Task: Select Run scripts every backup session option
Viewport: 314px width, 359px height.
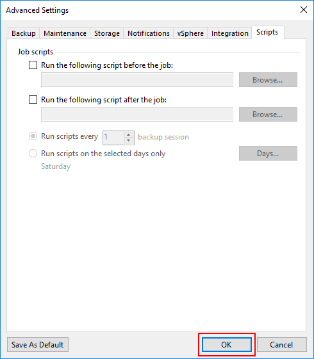Action: click(33, 136)
